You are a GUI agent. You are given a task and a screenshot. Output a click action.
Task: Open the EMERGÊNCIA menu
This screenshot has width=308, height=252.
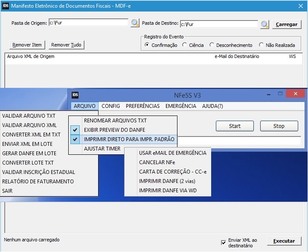[181, 106]
